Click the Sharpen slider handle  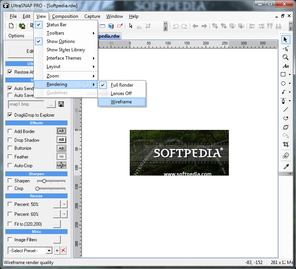click(44, 181)
